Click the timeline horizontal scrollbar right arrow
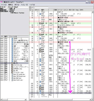 [91, 99]
